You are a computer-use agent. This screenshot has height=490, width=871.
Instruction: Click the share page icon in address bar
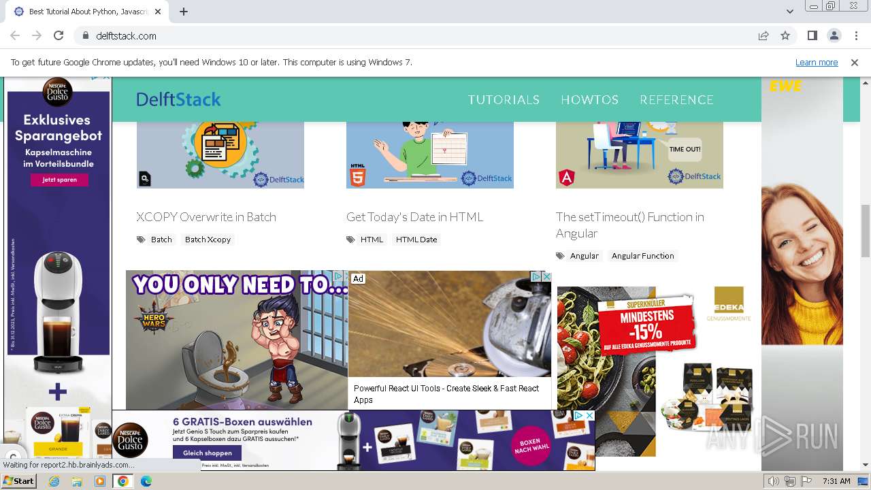click(763, 35)
